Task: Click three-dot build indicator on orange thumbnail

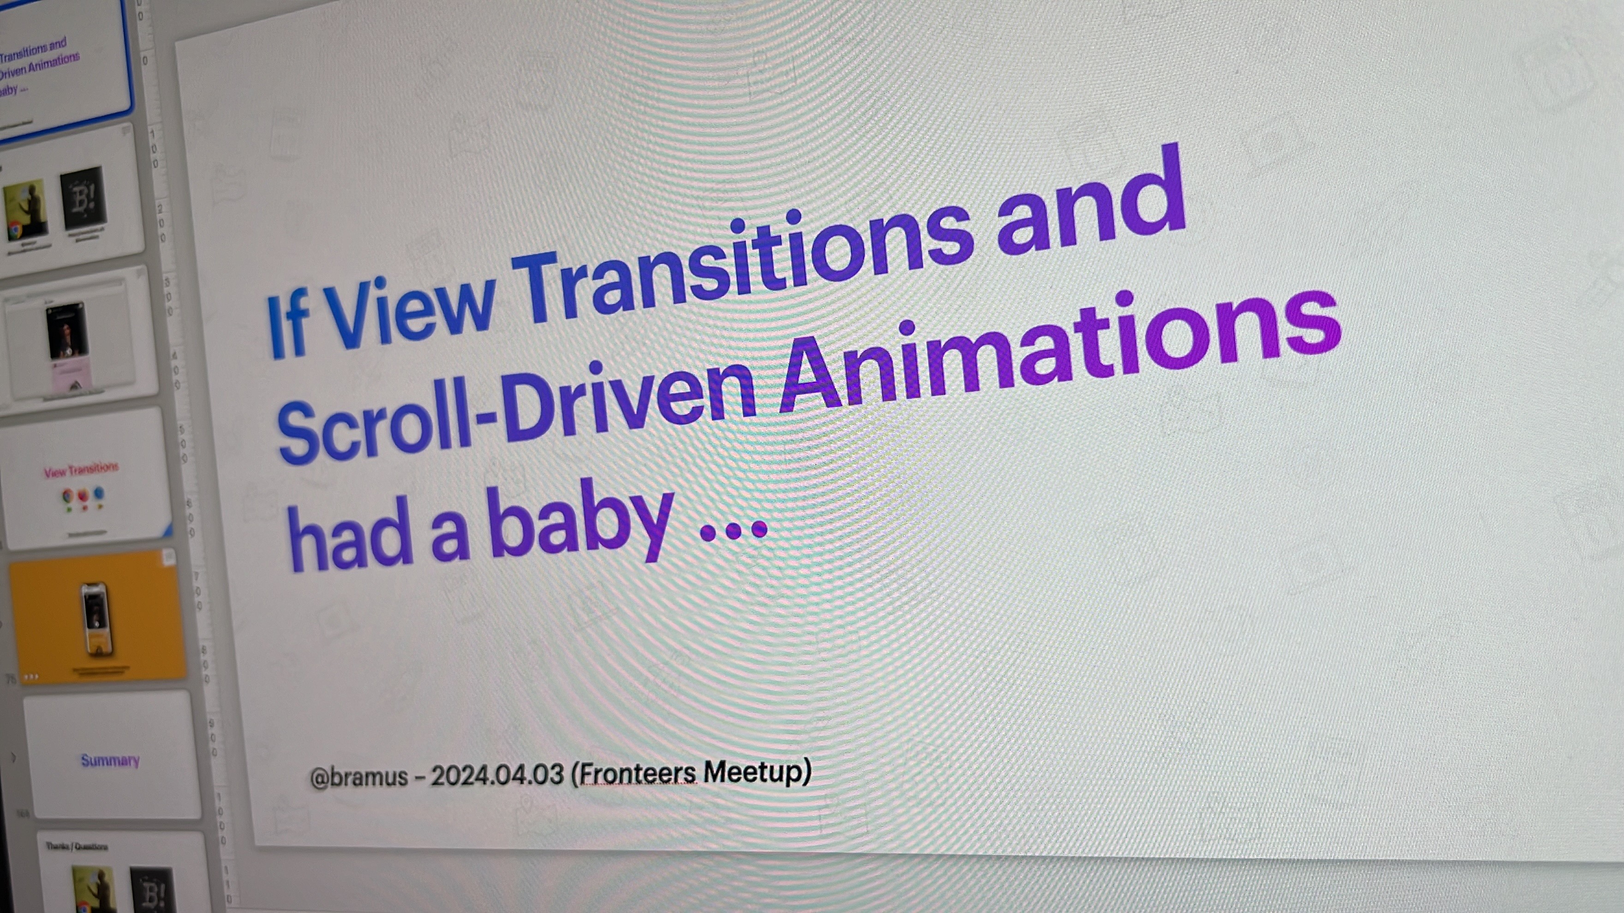Action: point(31,677)
